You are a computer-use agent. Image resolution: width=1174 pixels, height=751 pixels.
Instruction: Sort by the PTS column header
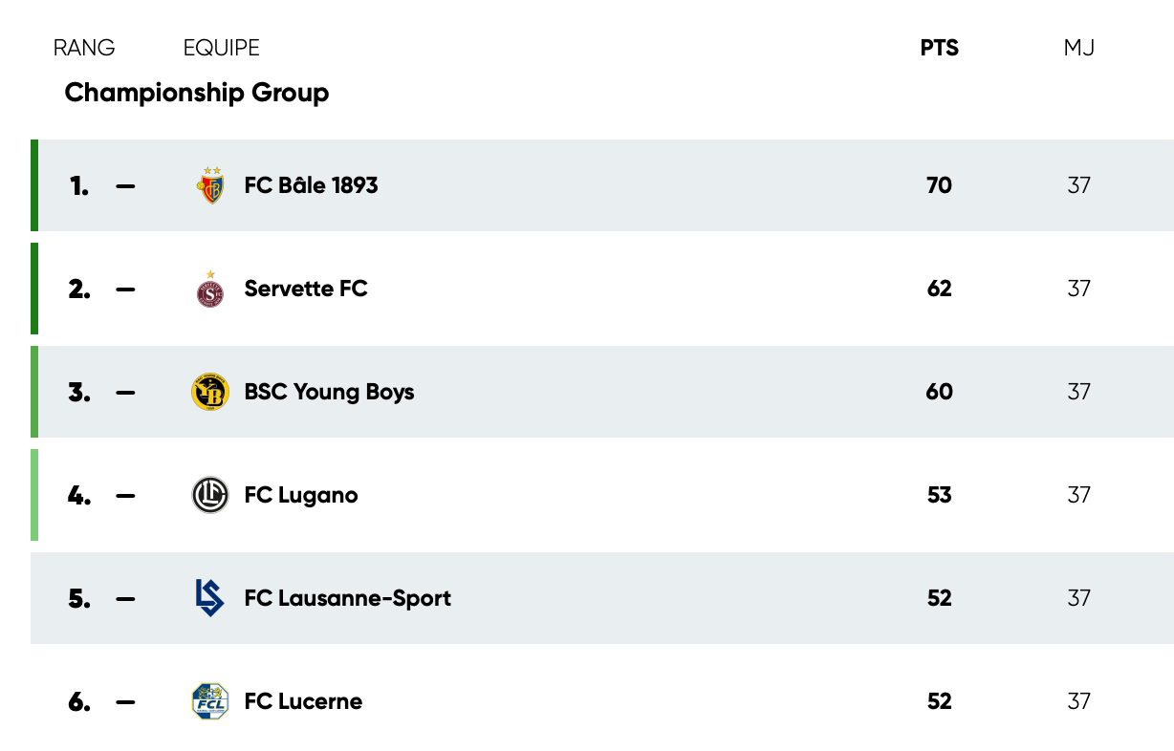click(x=939, y=48)
